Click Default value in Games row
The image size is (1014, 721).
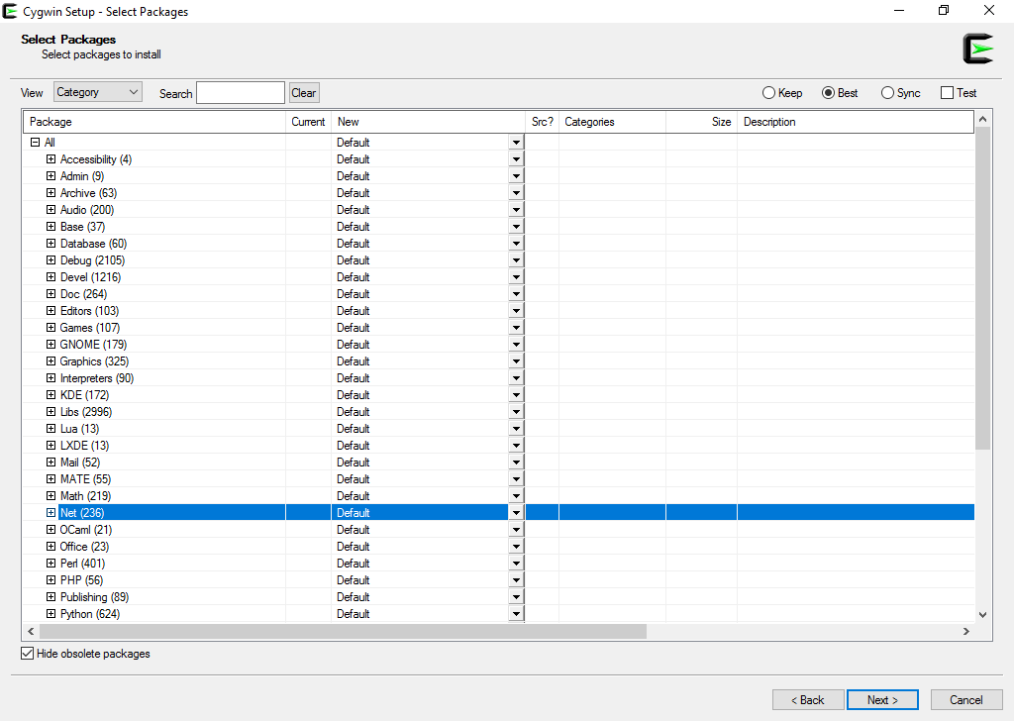(x=354, y=328)
